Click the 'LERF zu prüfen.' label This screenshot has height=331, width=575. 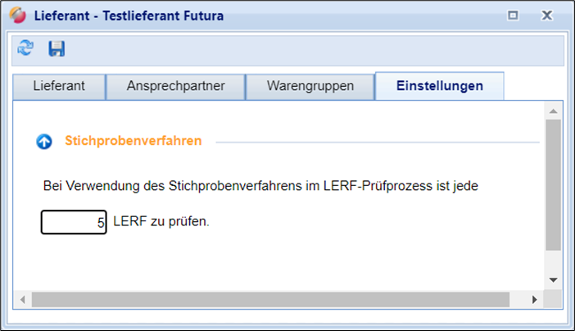coord(161,222)
